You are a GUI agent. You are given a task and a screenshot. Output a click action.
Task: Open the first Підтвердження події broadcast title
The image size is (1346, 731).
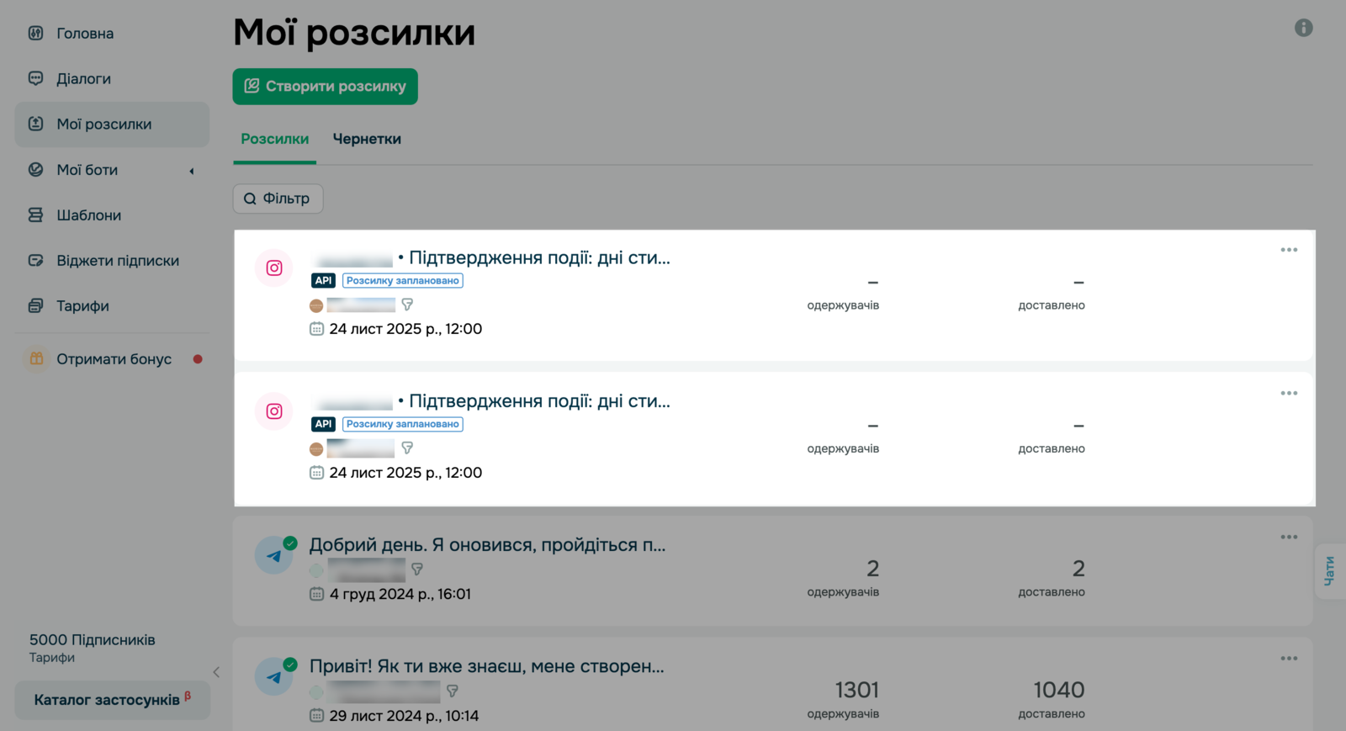540,258
